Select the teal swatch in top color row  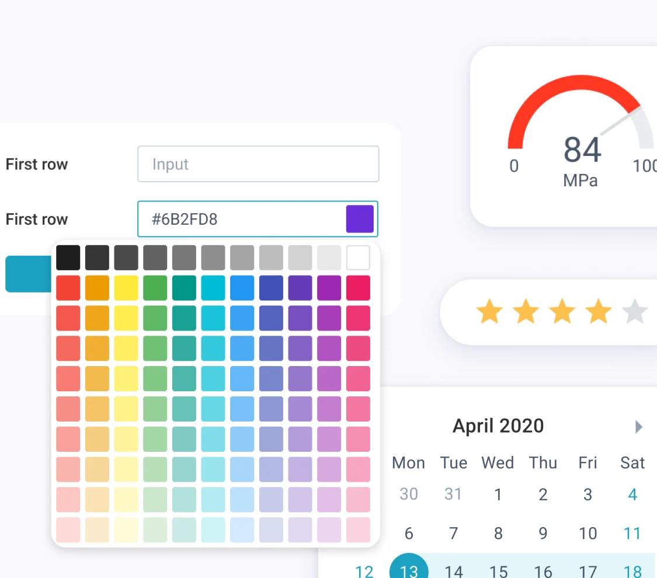[184, 288]
